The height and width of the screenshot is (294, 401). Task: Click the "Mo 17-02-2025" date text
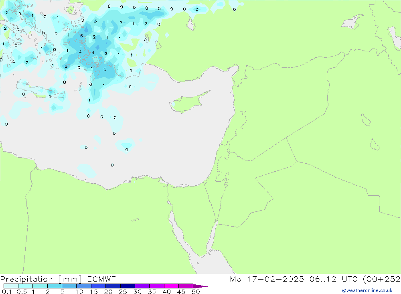[267, 279]
